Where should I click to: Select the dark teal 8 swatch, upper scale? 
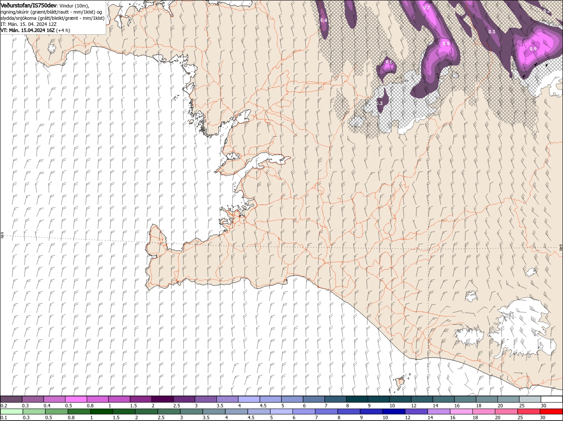pyautogui.click(x=357, y=399)
